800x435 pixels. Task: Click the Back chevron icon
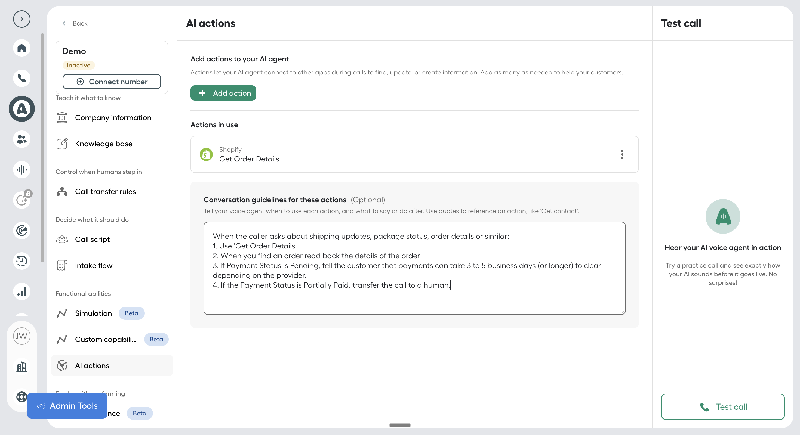coord(64,23)
